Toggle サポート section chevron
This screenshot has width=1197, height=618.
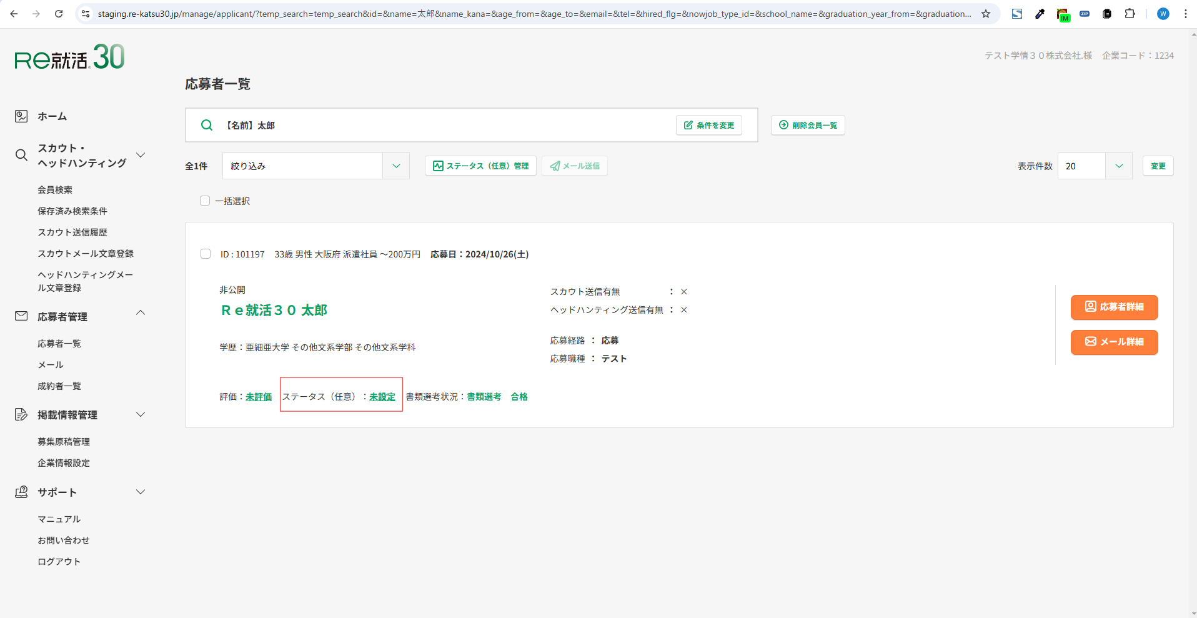(x=141, y=492)
